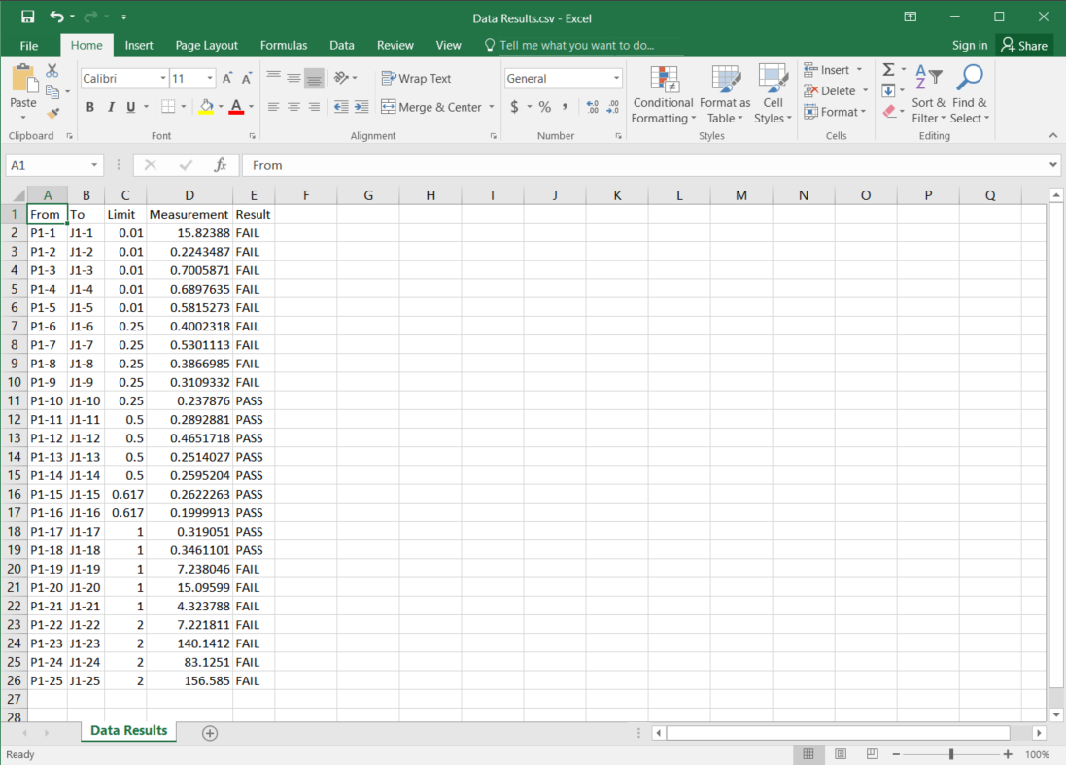The height and width of the screenshot is (765, 1066).
Task: Enable Wrap Text for the cell
Action: coord(416,79)
